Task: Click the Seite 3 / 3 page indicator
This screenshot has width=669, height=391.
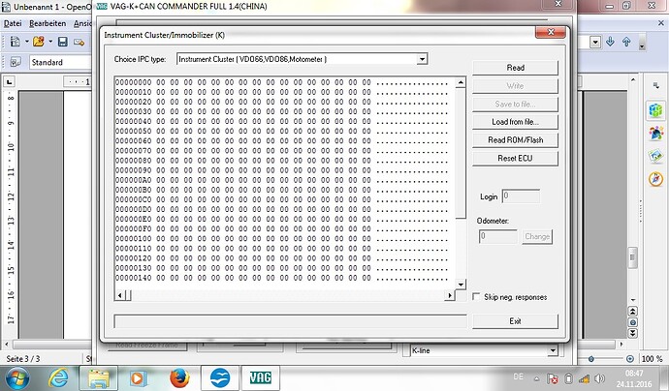Action: [23, 359]
